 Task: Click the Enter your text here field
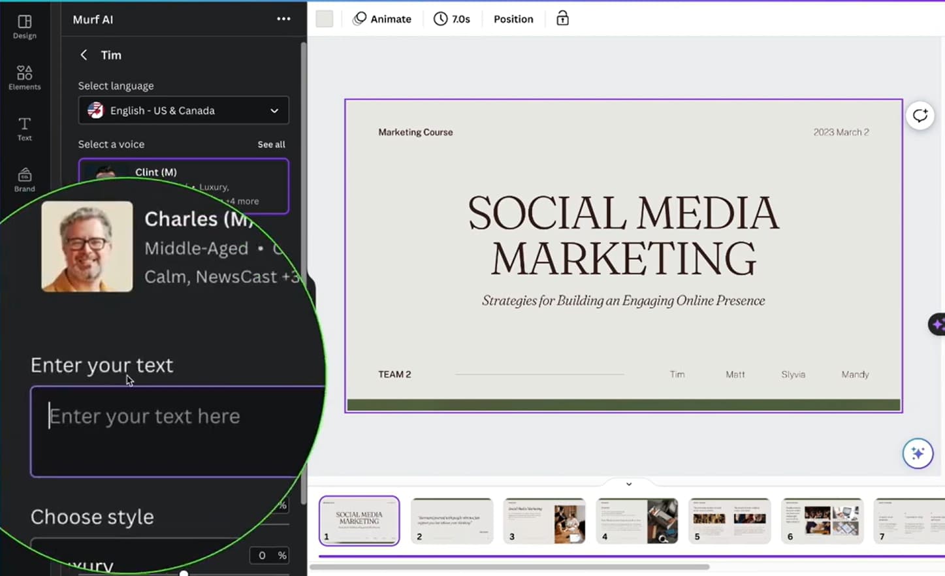(x=178, y=431)
